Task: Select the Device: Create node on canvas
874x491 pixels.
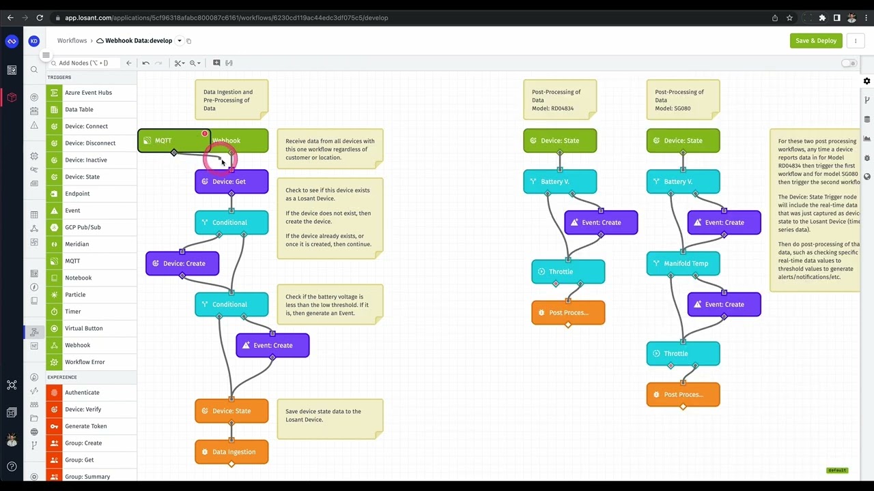Action: click(x=182, y=263)
